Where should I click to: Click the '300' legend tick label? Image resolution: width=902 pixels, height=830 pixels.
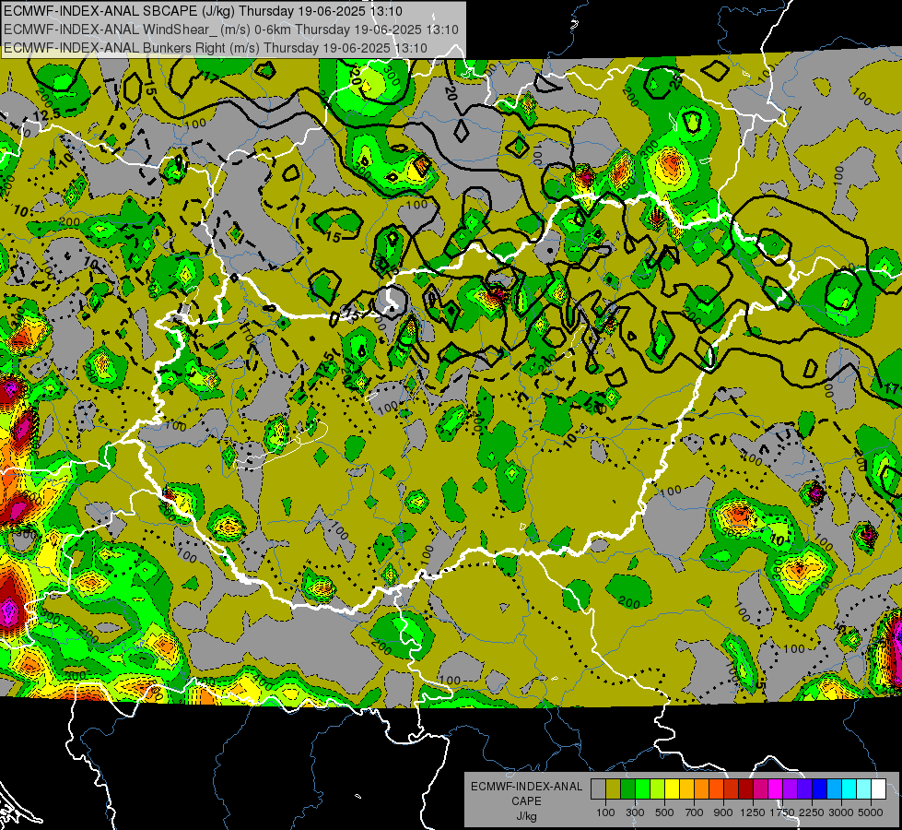pyautogui.click(x=635, y=812)
